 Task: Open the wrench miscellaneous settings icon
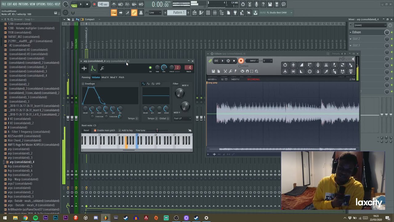[x=102, y=68]
